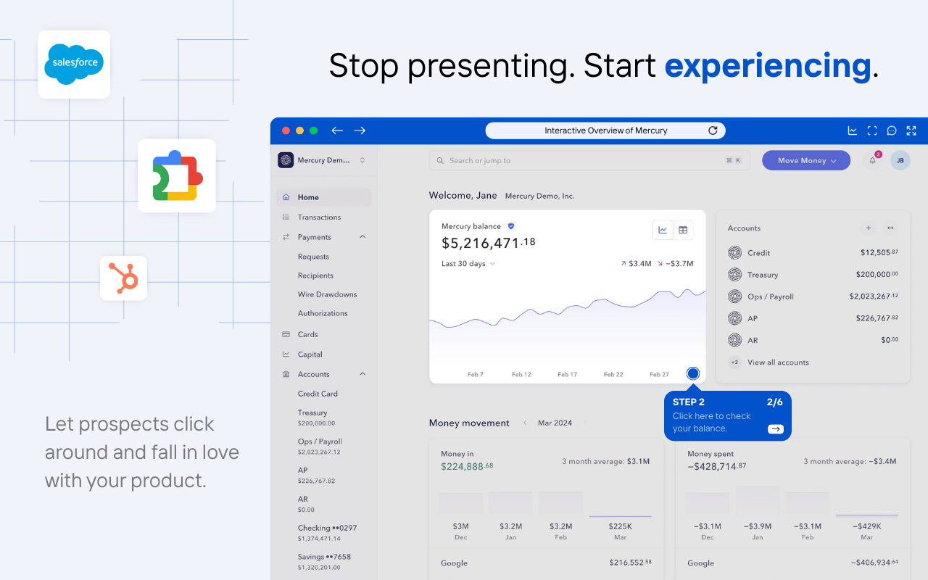Click the Mercury Demo company logo
The width and height of the screenshot is (928, 580).
tap(286, 160)
